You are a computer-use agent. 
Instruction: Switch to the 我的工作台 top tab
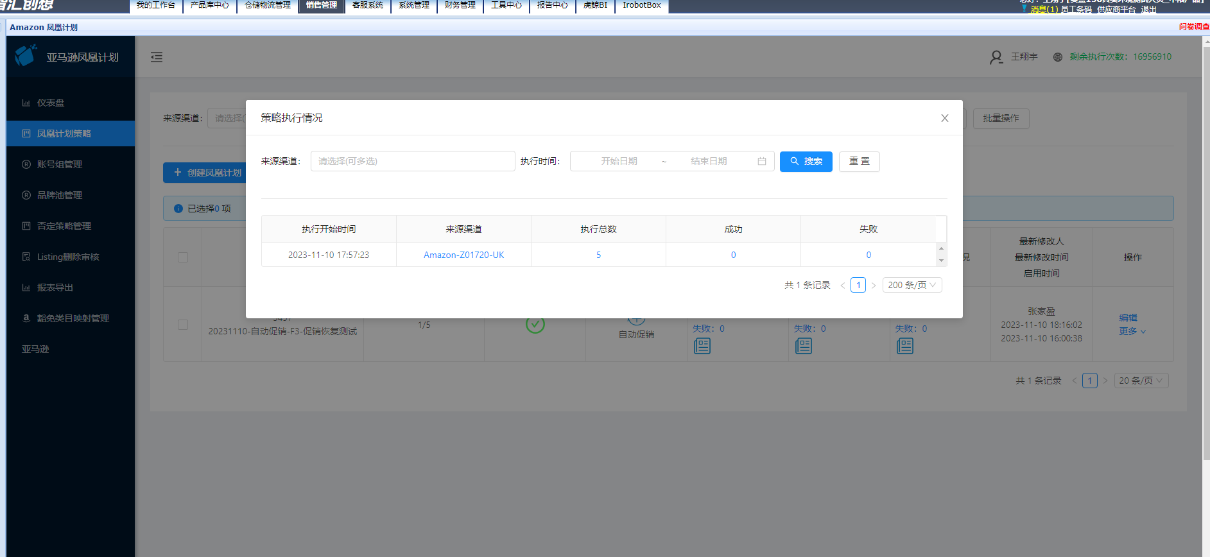156,6
